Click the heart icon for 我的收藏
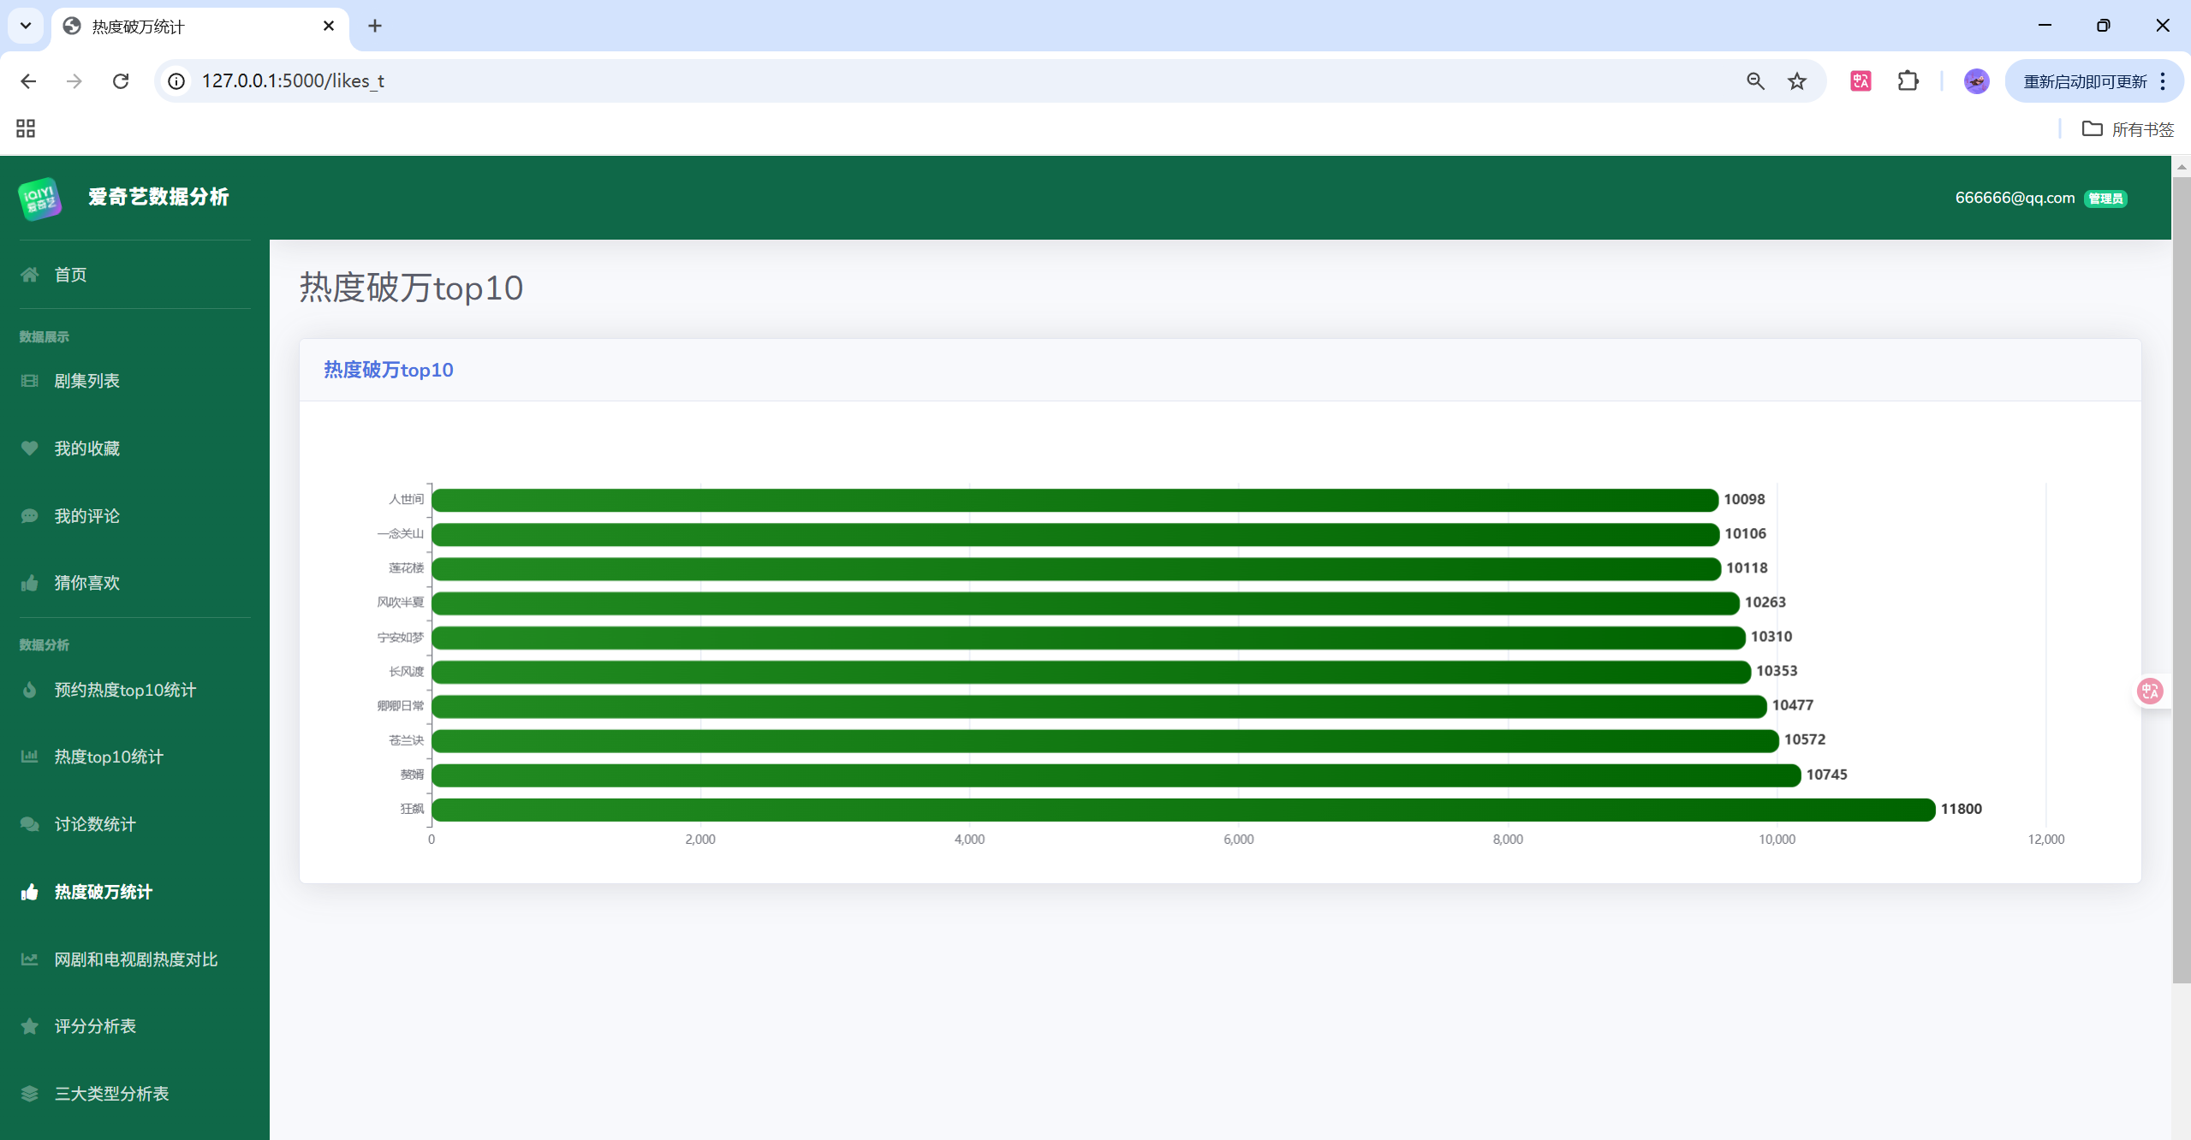Viewport: 2191px width, 1140px height. tap(30, 448)
